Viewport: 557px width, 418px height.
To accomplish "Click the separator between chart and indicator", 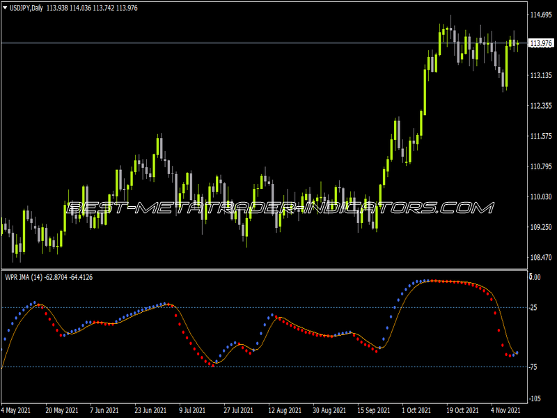I will 265,270.
